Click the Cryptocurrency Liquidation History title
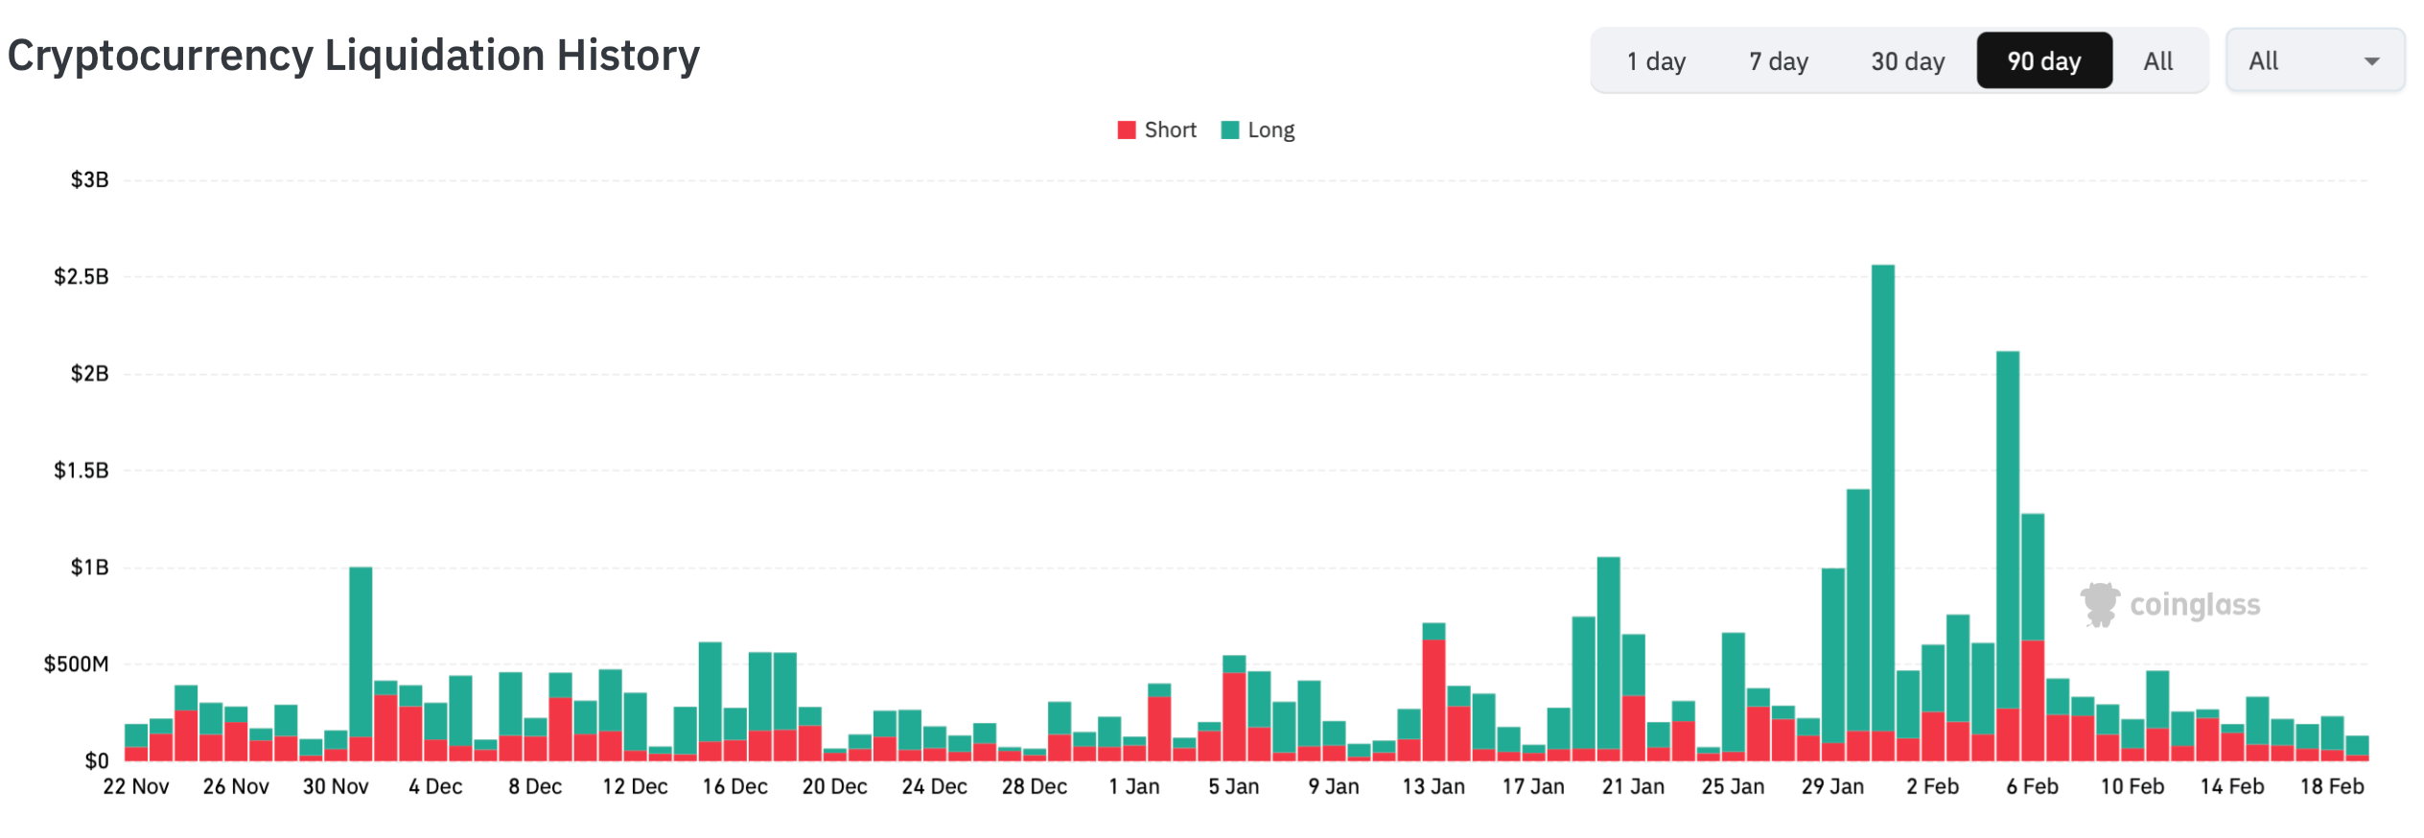This screenshot has width=2424, height=838. coord(354,56)
